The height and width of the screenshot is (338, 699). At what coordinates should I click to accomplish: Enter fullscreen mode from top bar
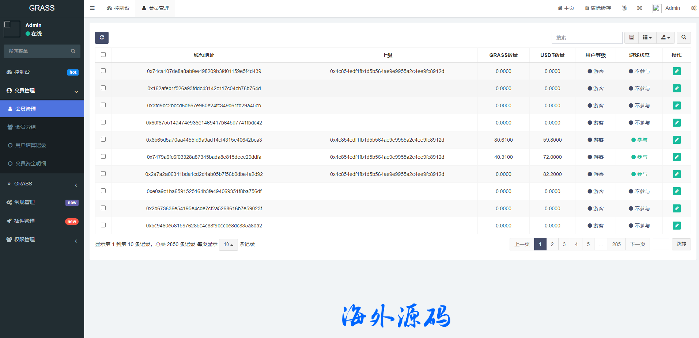coord(639,8)
